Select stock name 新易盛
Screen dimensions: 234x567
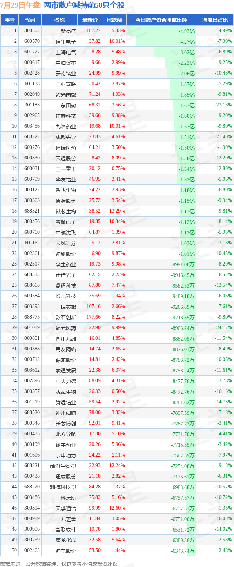pos(68,31)
